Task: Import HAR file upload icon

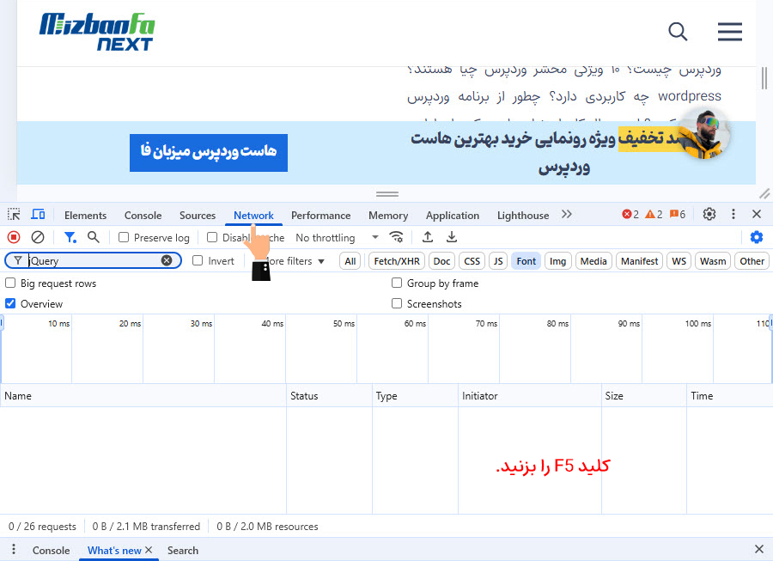Action: coord(428,238)
